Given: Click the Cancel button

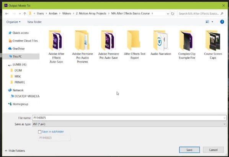Looking at the screenshot, I should coord(213,150).
